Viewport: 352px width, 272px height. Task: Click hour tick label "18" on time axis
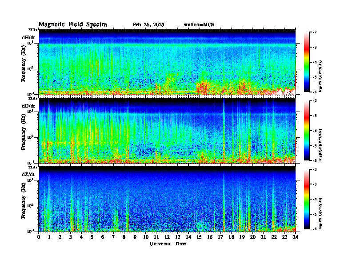(231, 237)
